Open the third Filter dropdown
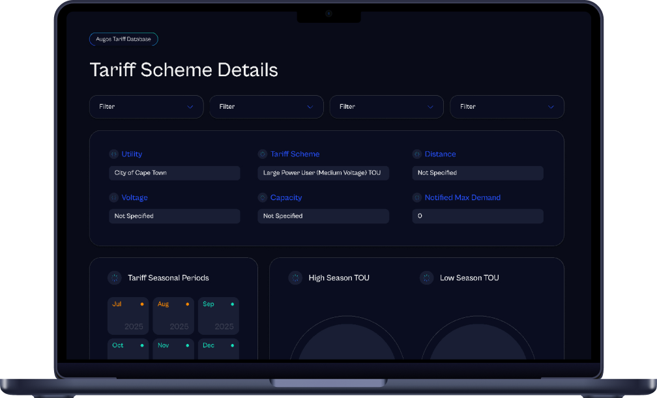Screen dimensions: 657x398 click(x=387, y=107)
